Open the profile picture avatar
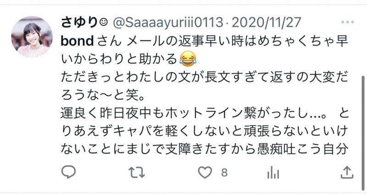The height and width of the screenshot is (195, 367). point(32,37)
